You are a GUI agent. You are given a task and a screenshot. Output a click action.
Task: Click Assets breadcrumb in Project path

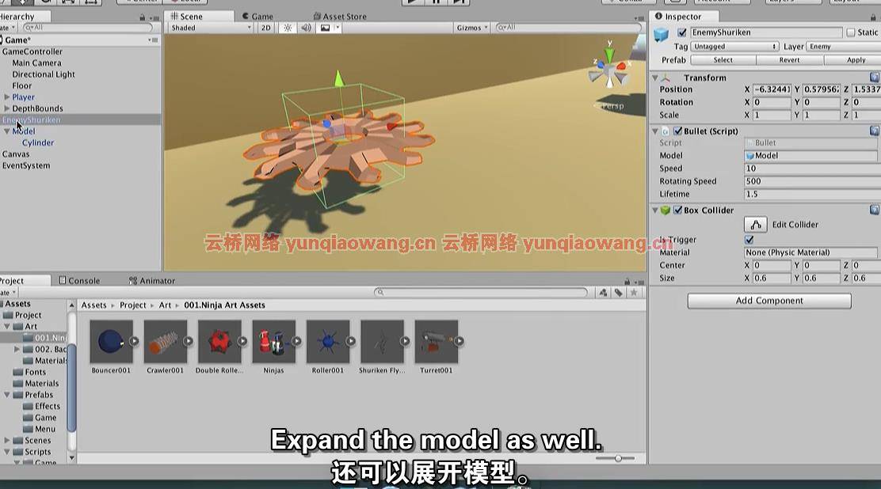(93, 305)
